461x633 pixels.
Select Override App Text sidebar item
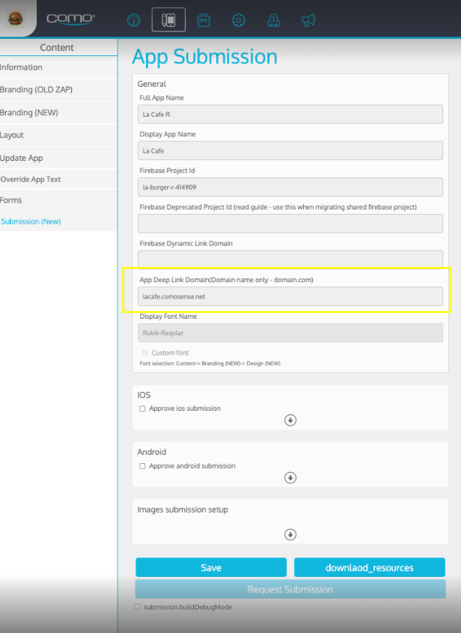(x=31, y=180)
